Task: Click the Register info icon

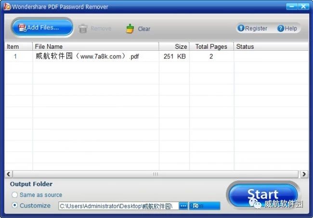Action: pos(241,28)
